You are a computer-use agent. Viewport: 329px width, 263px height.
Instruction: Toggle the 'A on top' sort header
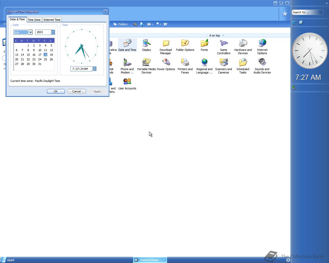[217, 35]
